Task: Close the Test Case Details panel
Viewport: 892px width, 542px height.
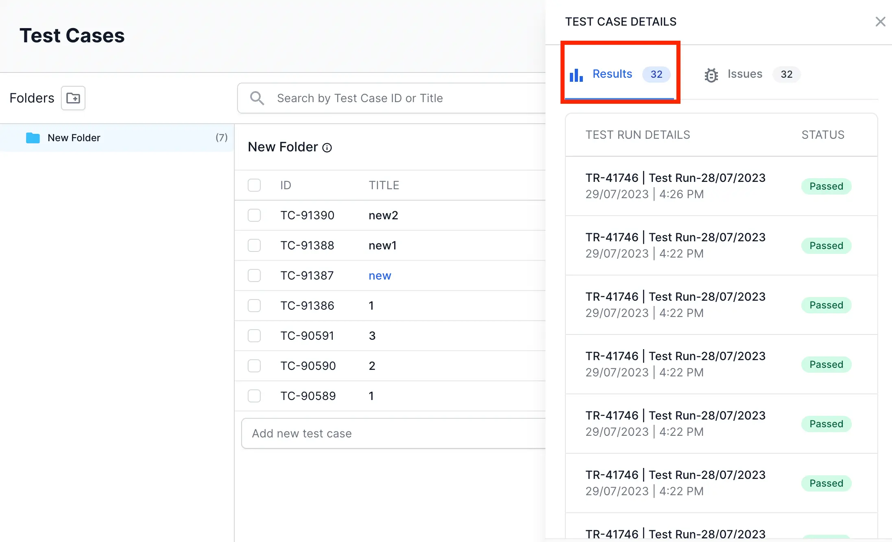Action: (880, 22)
